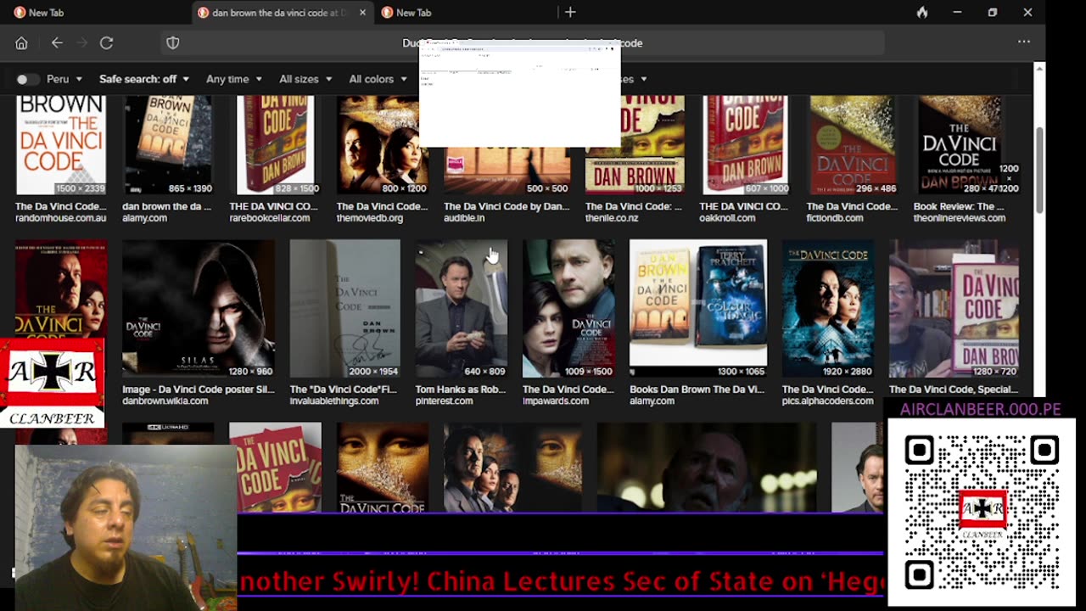Open browser menu with three dots
The height and width of the screenshot is (611, 1086).
coord(1024,42)
